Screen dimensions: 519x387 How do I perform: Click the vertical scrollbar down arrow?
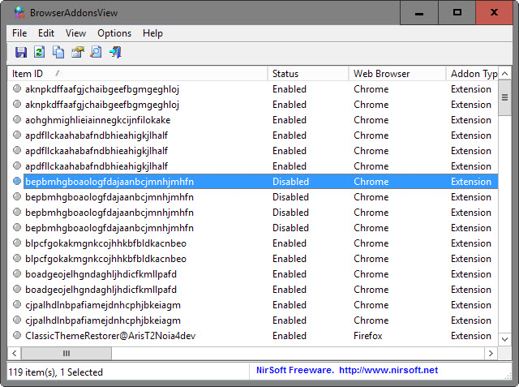(x=504, y=339)
